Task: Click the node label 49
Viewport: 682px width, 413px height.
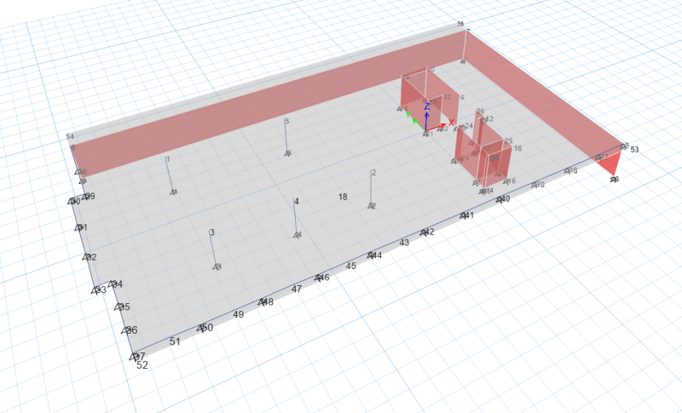Action: pos(239,315)
